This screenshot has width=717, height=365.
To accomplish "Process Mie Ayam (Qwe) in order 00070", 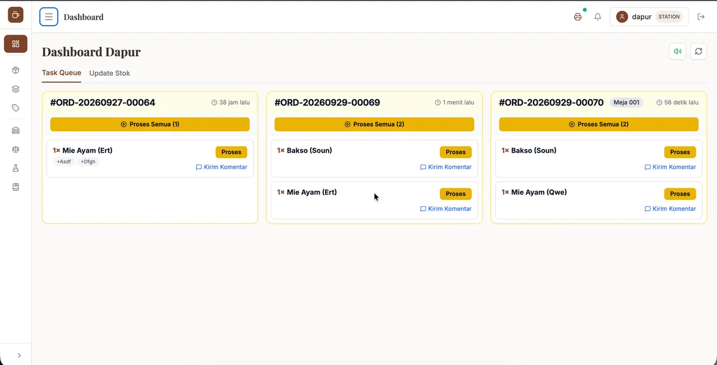I will coord(680,194).
